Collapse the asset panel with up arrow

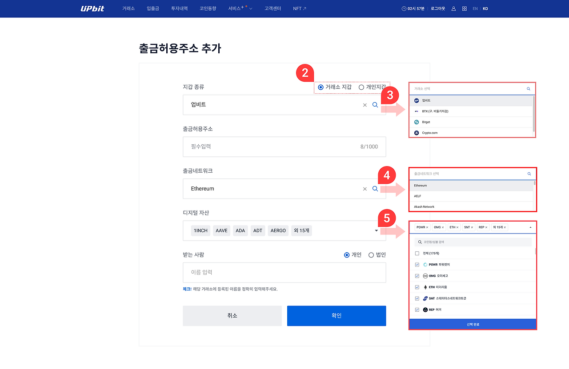point(530,227)
